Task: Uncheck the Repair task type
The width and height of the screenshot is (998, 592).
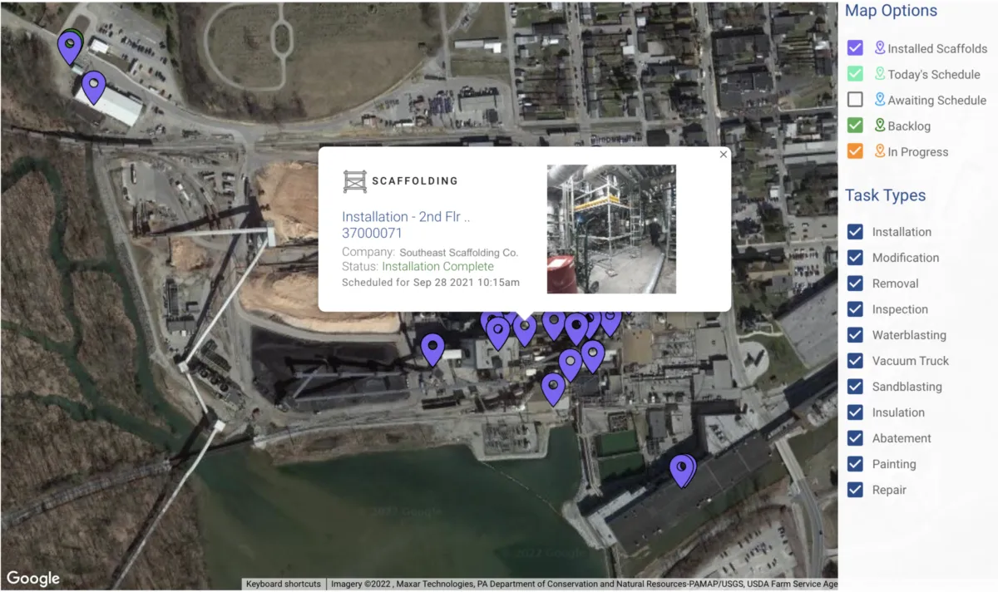Action: tap(855, 490)
